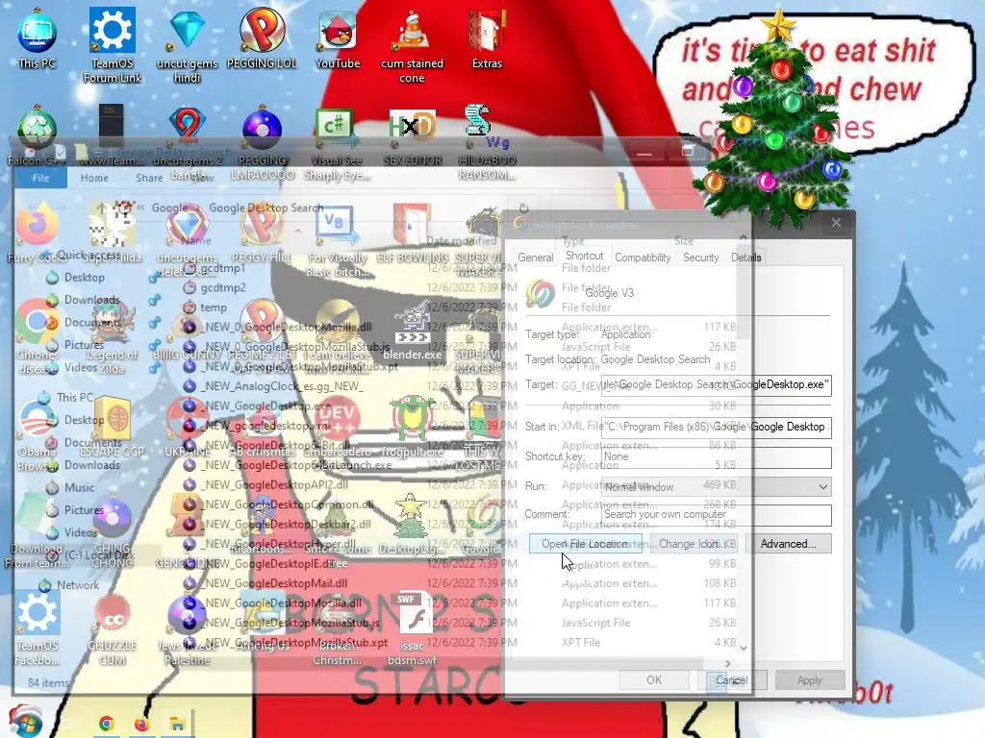Select Music in the Explorer navigation pane

tap(70, 487)
